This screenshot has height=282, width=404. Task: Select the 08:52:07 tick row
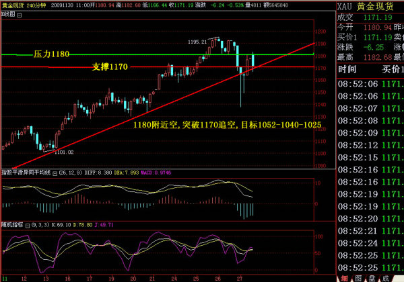pos(370,109)
